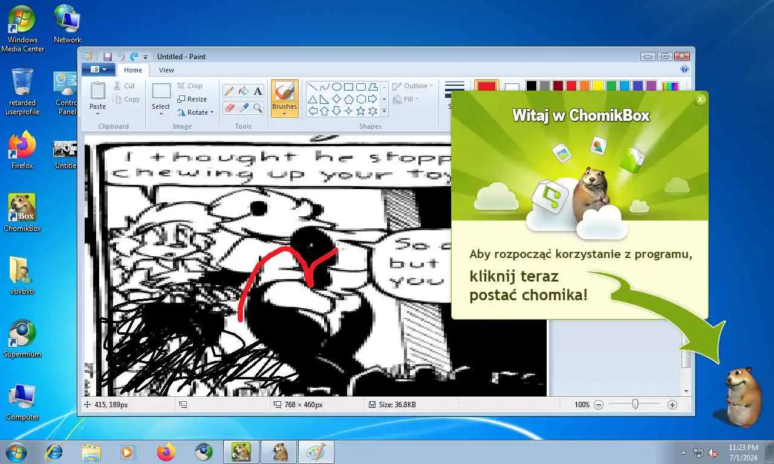The width and height of the screenshot is (774, 464).
Task: Select the Text tool in Paint
Action: coord(258,91)
